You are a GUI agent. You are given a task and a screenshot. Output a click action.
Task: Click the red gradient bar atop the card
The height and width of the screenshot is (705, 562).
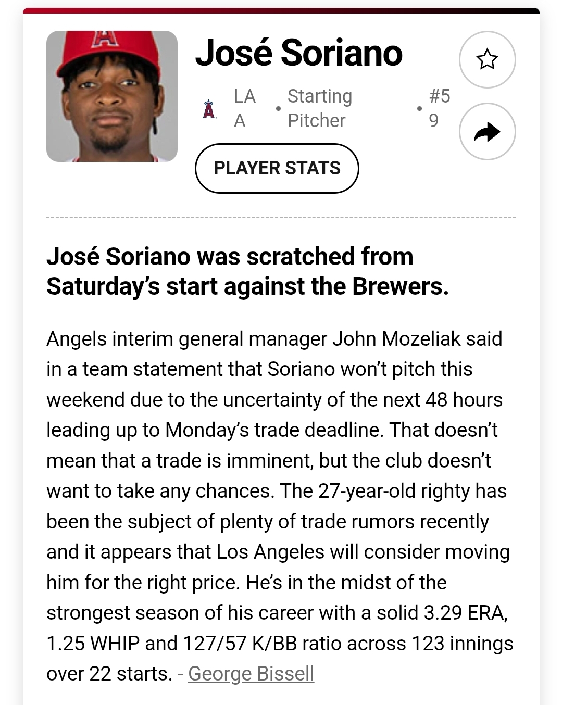pyautogui.click(x=281, y=10)
